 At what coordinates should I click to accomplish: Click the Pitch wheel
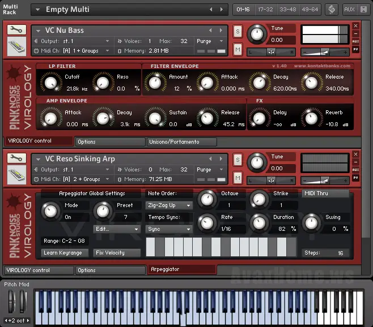click(x=11, y=301)
